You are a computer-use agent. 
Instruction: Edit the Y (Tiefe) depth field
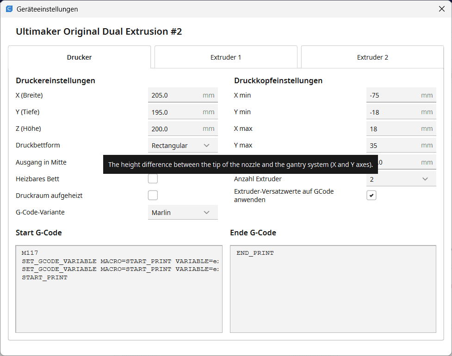point(183,112)
